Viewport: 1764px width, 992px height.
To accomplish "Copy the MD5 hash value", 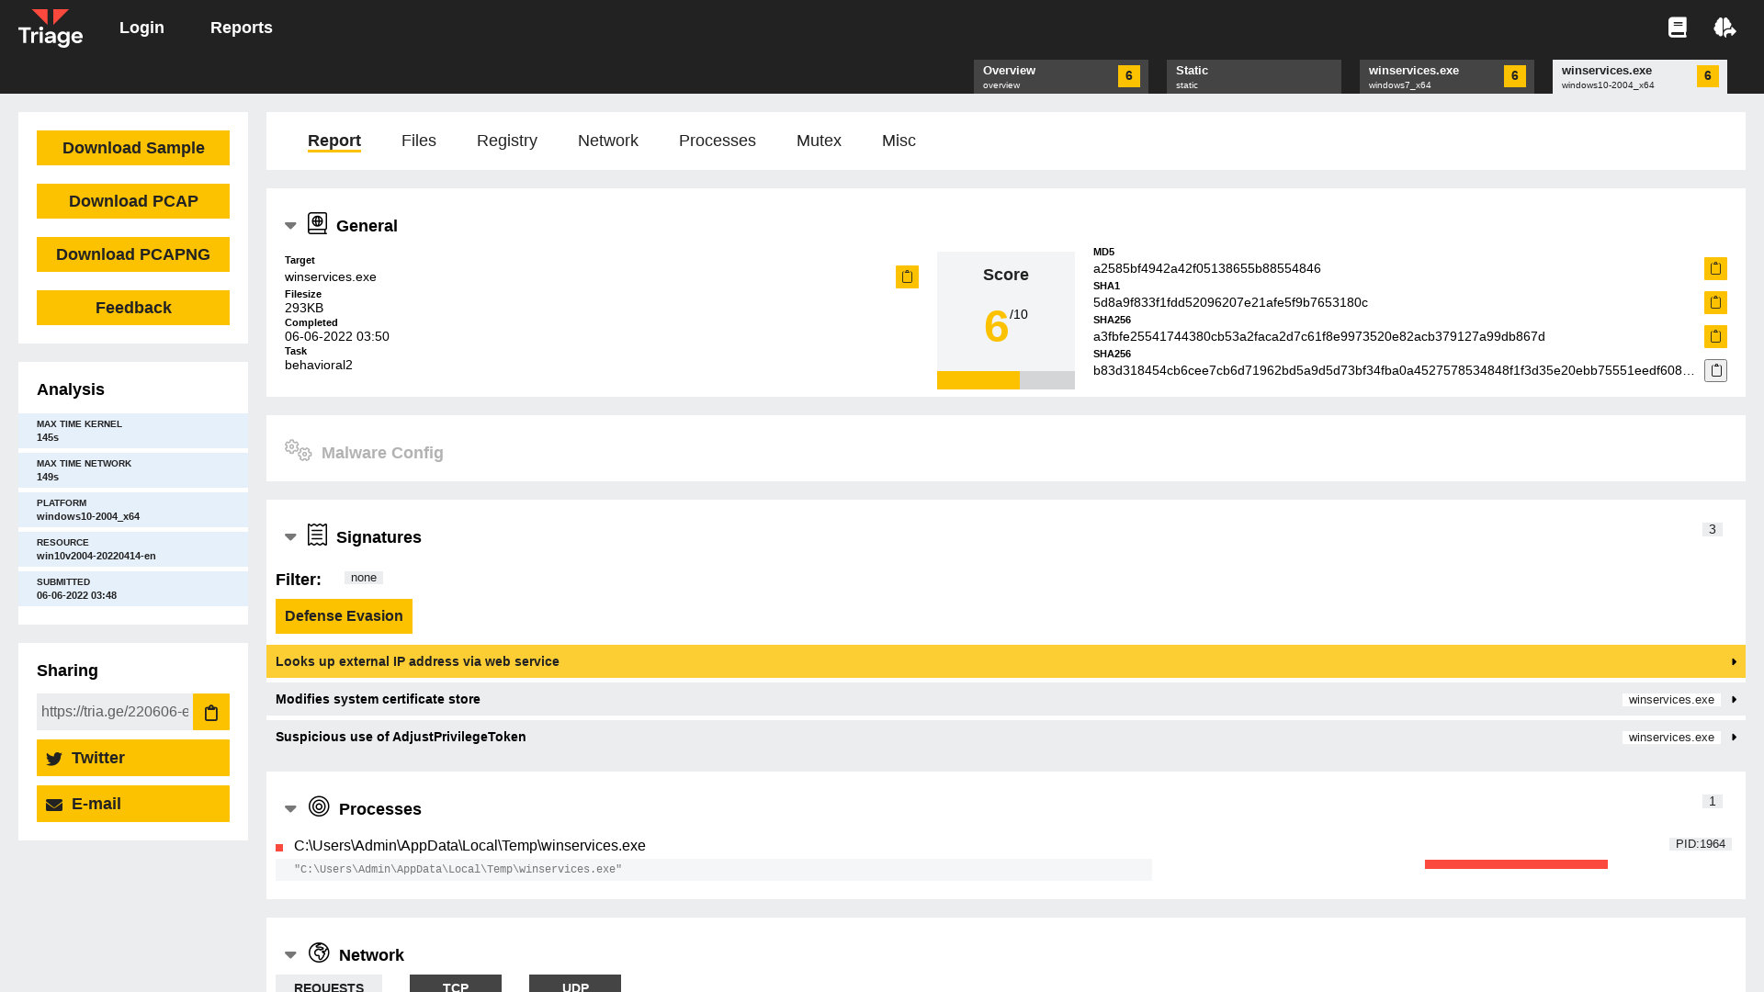I will 1715,268.
